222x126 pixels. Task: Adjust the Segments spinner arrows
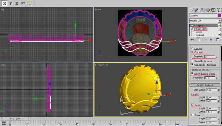(217, 56)
